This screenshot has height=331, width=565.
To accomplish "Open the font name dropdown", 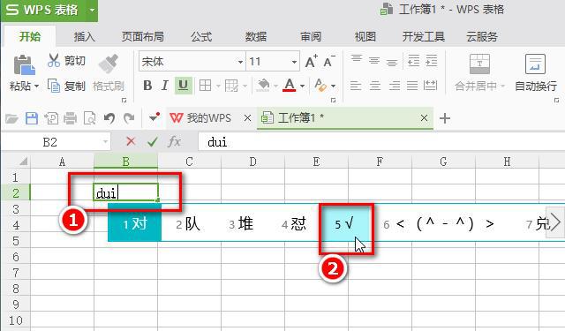I will click(x=240, y=62).
